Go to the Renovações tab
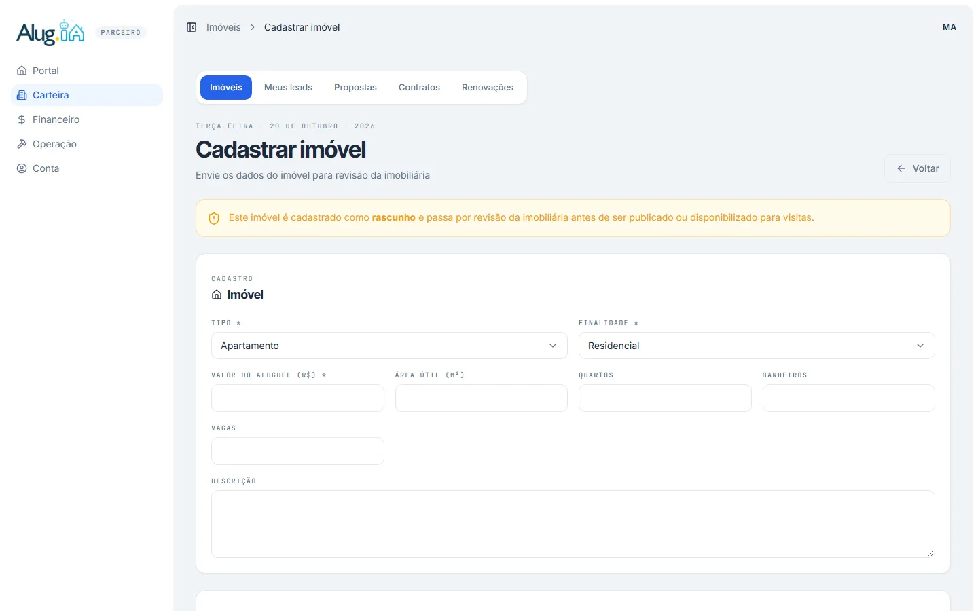The width and height of the screenshot is (978, 611). [488, 88]
